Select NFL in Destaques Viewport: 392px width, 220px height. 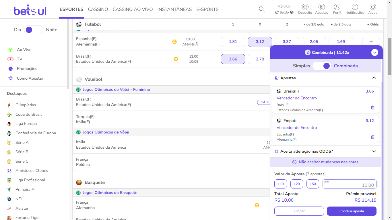(x=19, y=199)
